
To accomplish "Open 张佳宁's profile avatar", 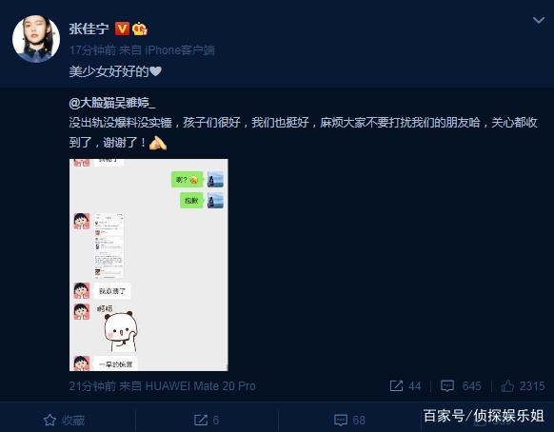I will tap(36, 38).
